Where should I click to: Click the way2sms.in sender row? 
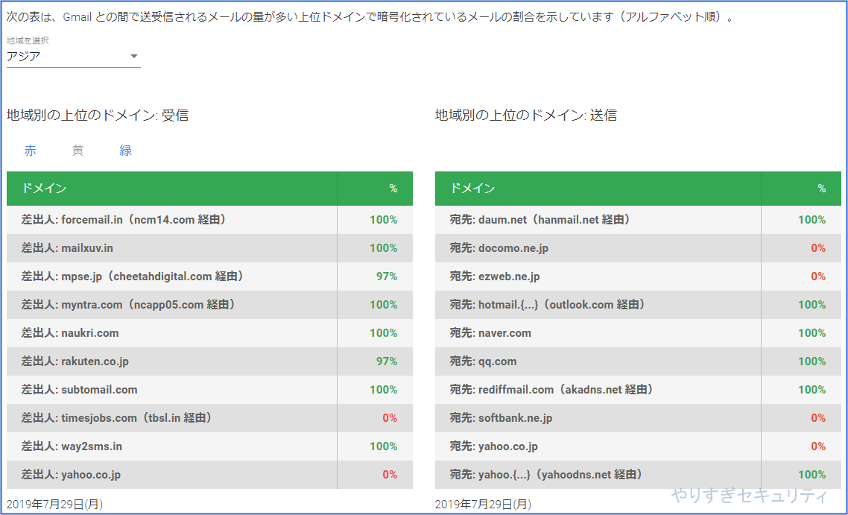pos(209,446)
